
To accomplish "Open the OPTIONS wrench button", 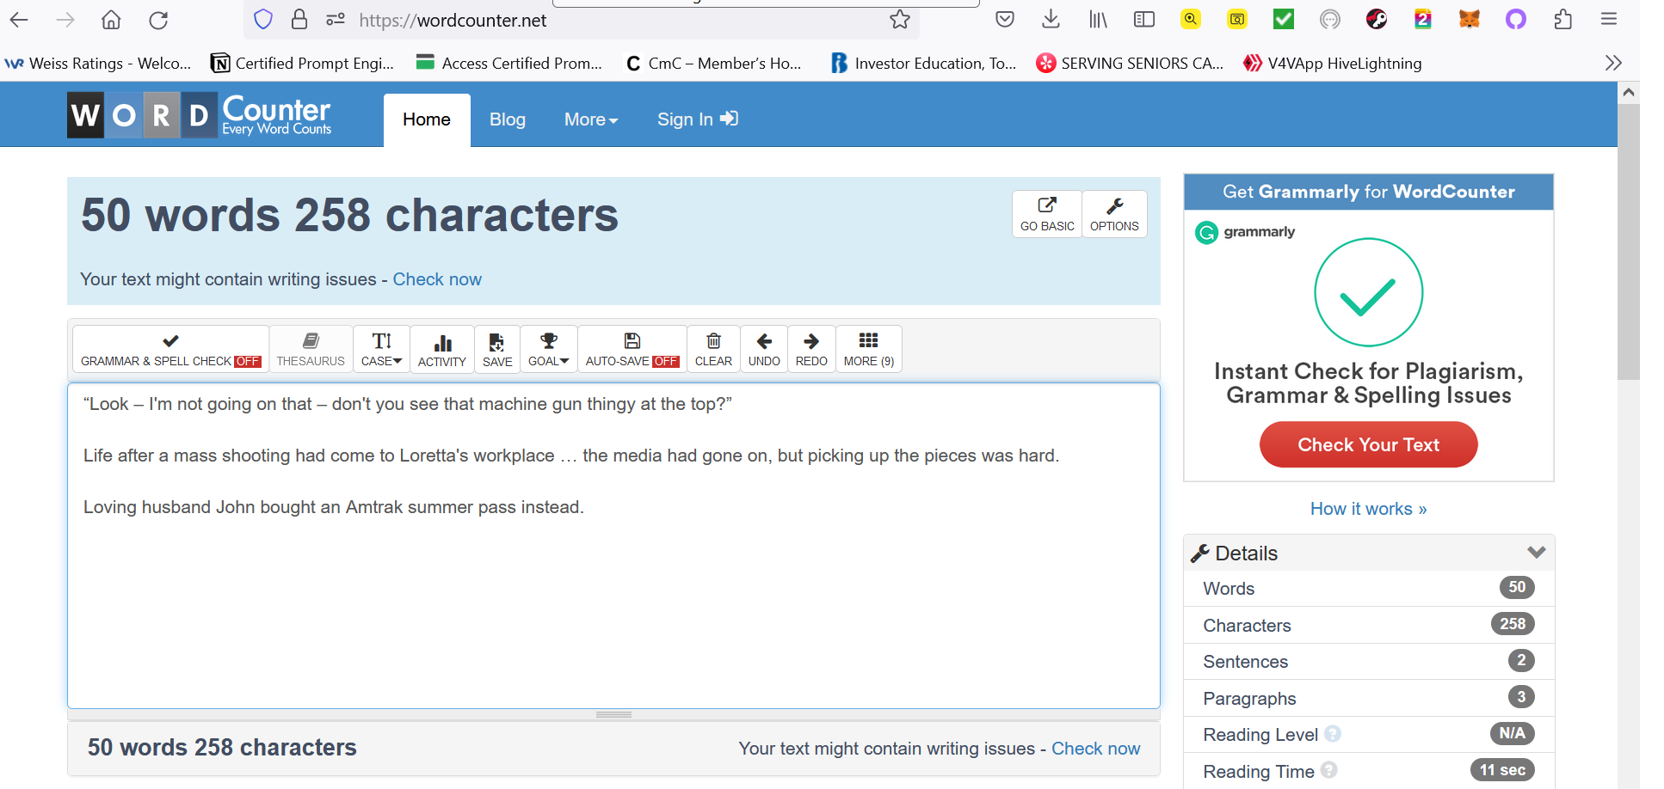I will (x=1114, y=214).
